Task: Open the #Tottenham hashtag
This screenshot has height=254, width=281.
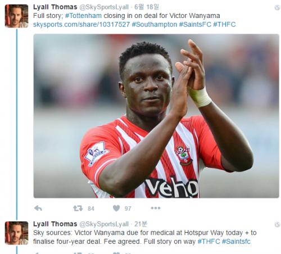Action: pyautogui.click(x=83, y=16)
